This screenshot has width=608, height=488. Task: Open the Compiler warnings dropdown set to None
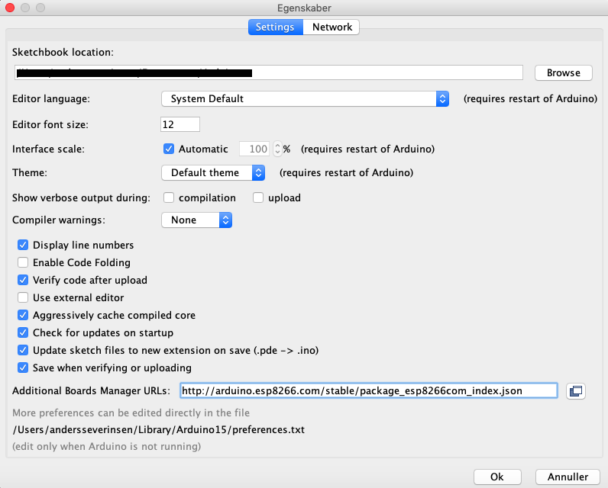pos(196,220)
